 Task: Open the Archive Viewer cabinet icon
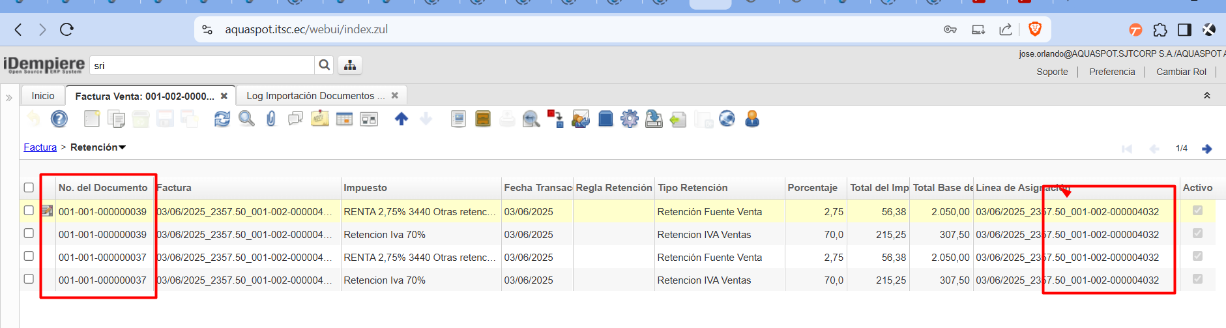482,119
